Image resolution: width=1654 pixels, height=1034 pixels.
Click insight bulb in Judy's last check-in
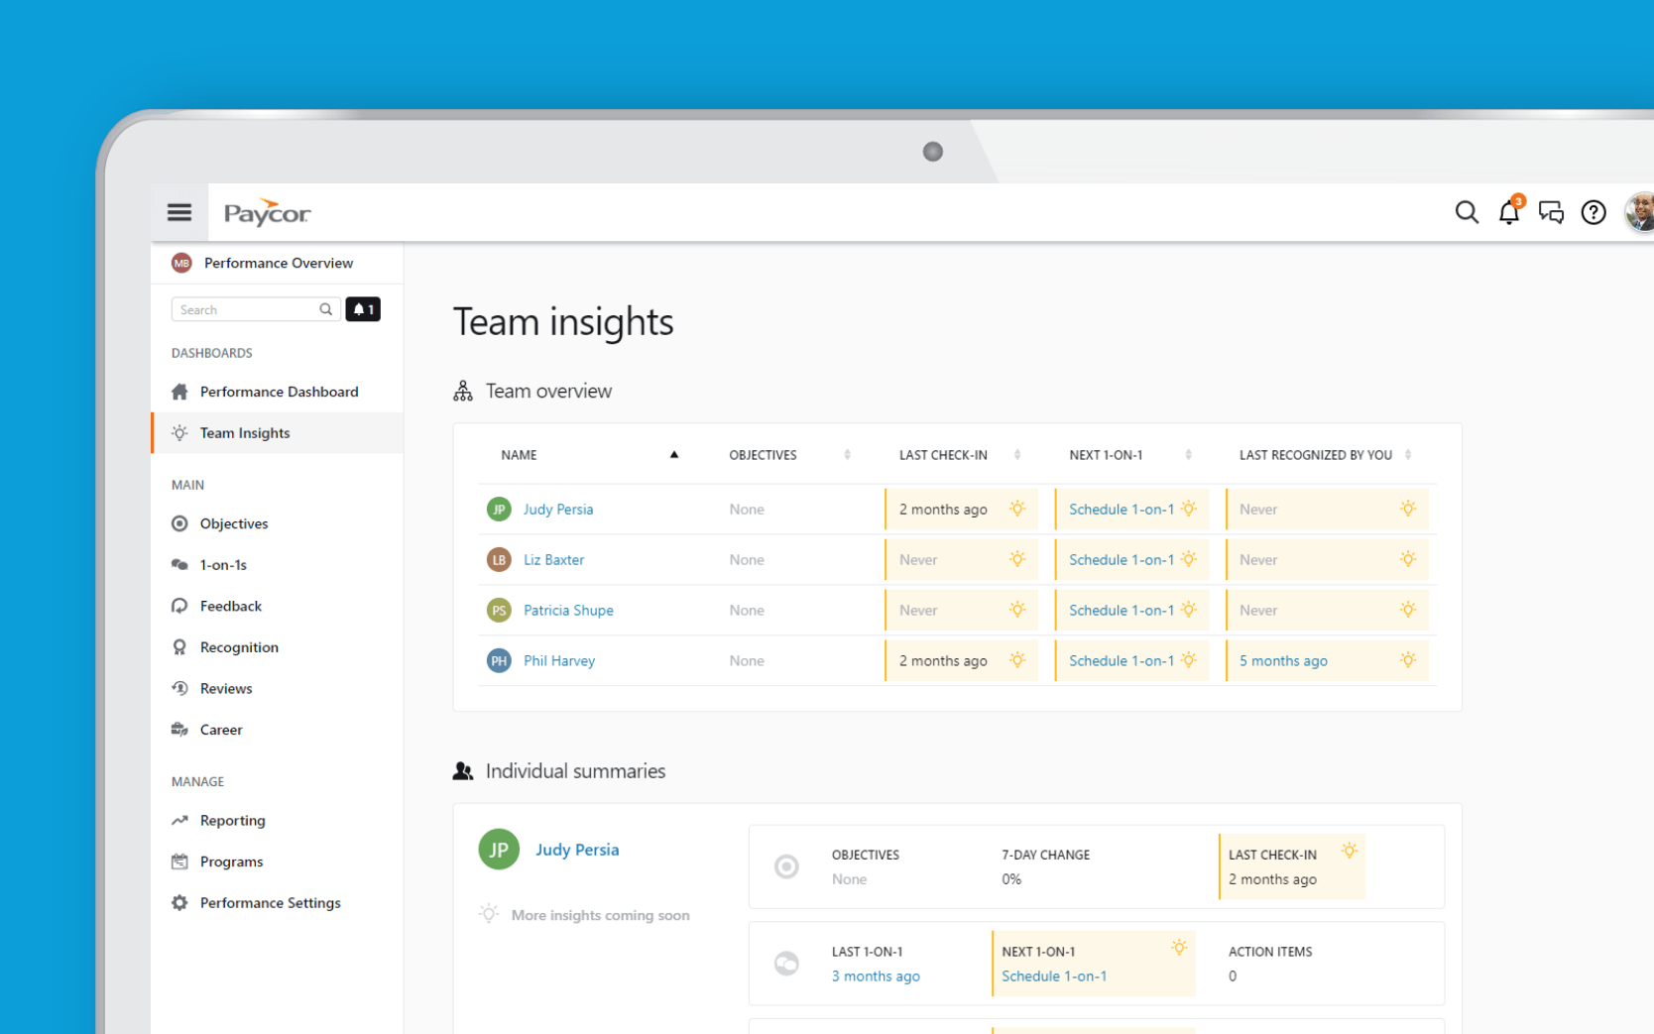tap(1017, 509)
